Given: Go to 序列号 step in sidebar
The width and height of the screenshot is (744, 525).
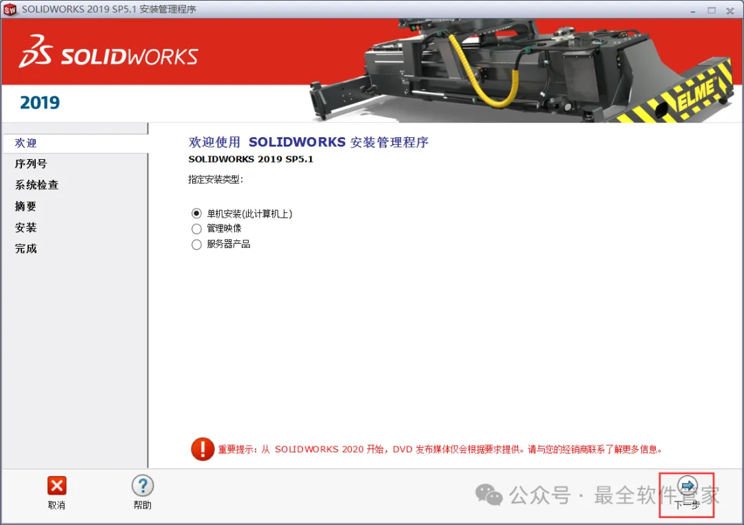Looking at the screenshot, I should click(31, 164).
